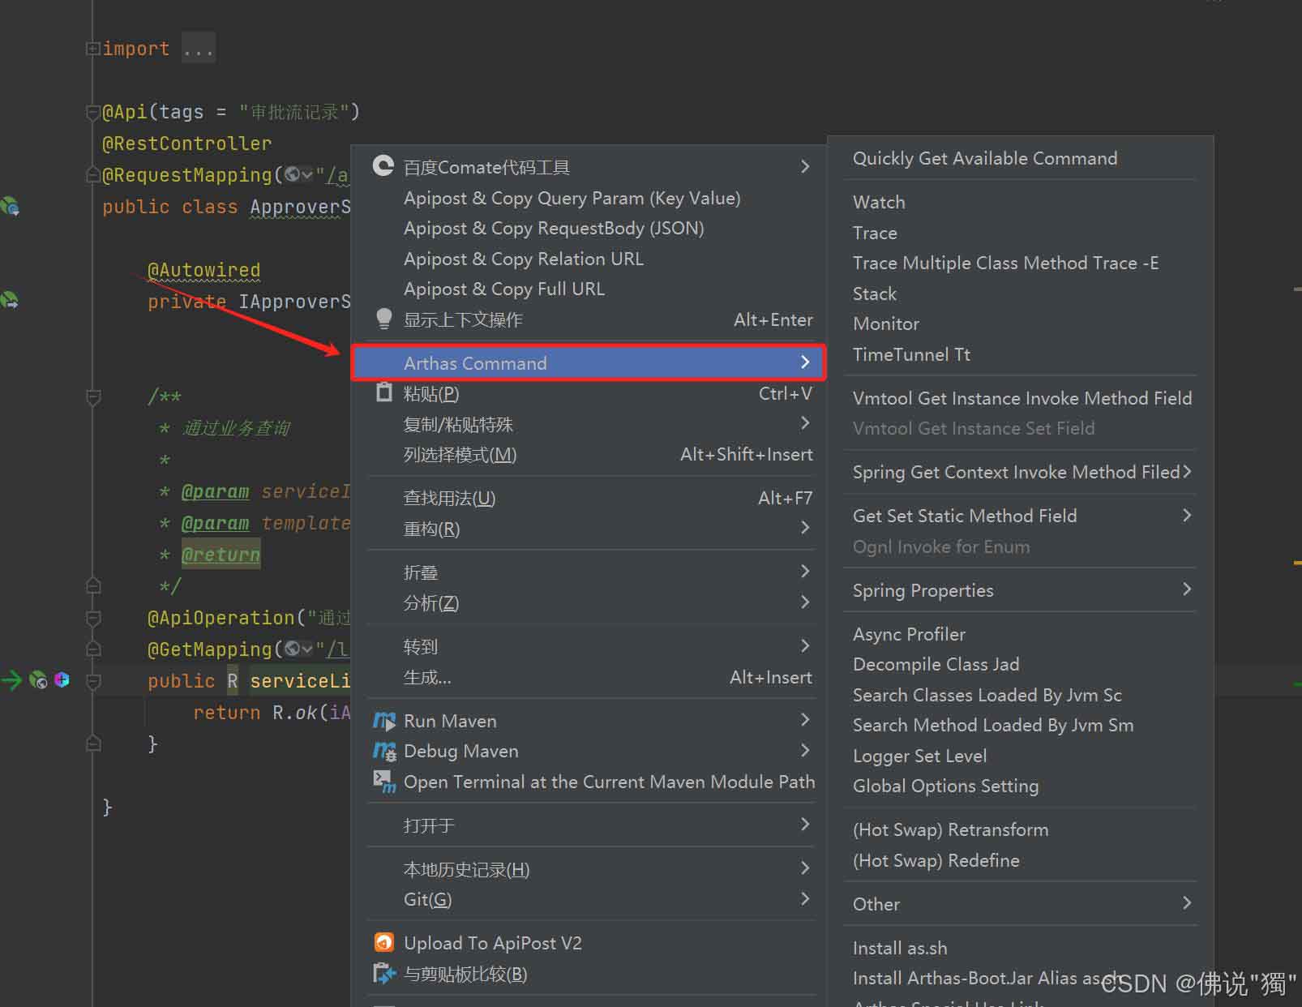Select 生成... menu entry

pyautogui.click(x=589, y=677)
